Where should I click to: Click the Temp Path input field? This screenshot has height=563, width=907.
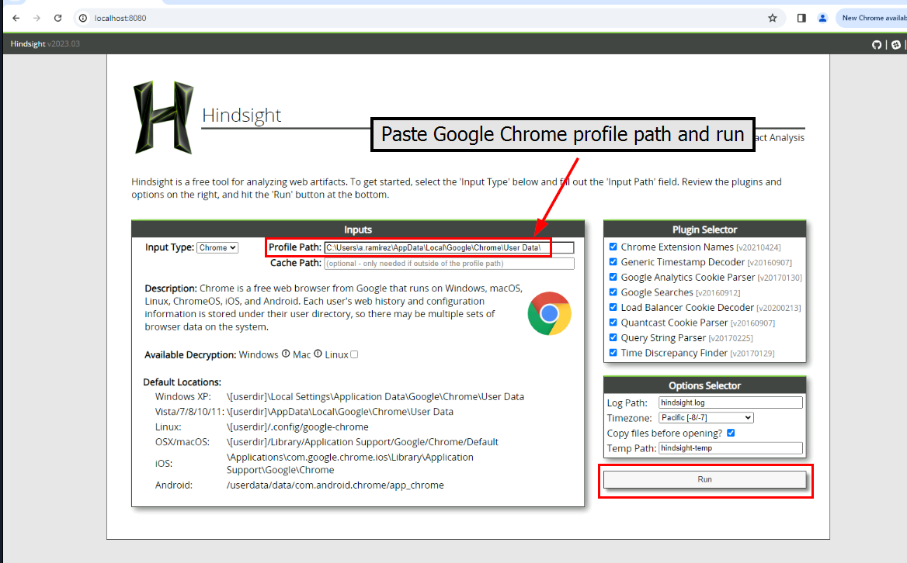[x=731, y=448]
